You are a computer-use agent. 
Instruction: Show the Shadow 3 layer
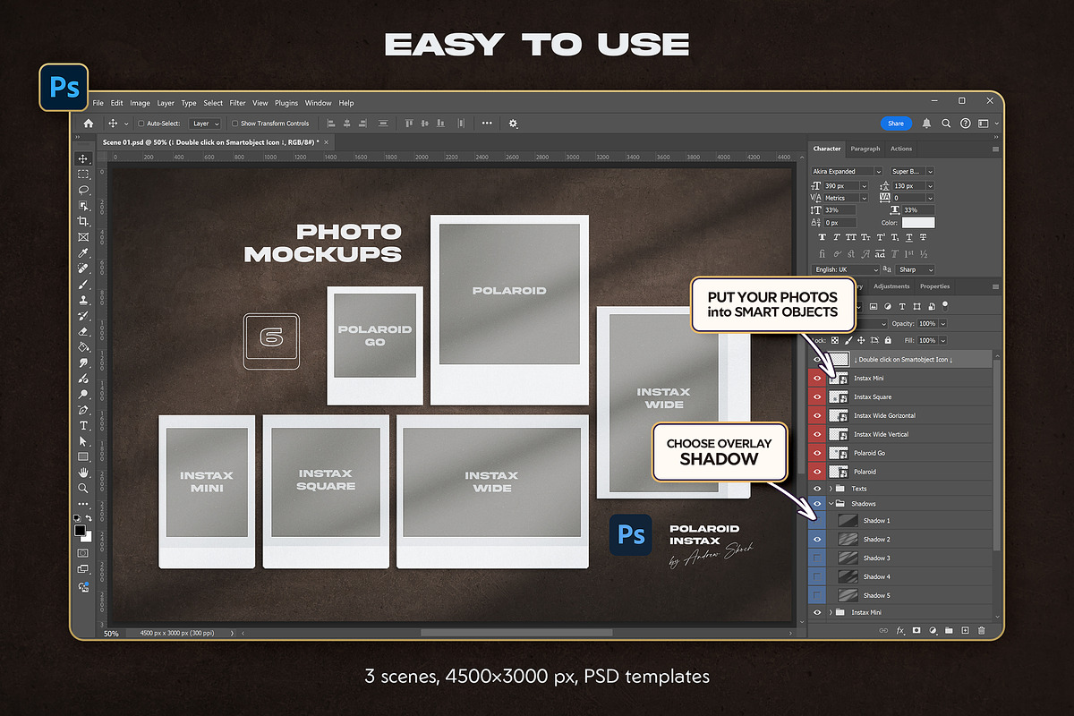816,558
